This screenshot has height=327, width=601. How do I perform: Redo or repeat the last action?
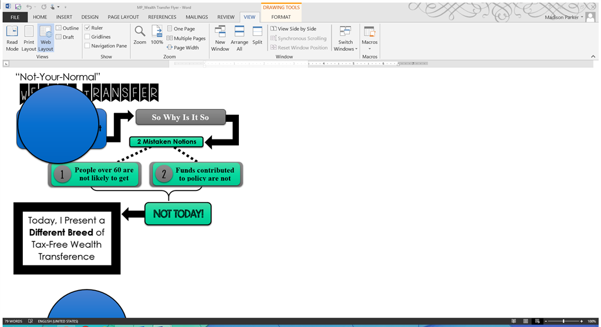(x=43, y=7)
